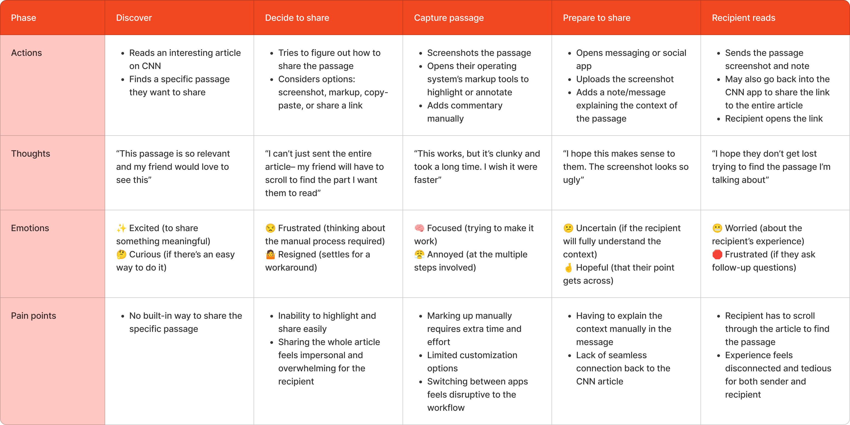Select the Discover column header
This screenshot has width=850, height=425.
pyautogui.click(x=134, y=18)
